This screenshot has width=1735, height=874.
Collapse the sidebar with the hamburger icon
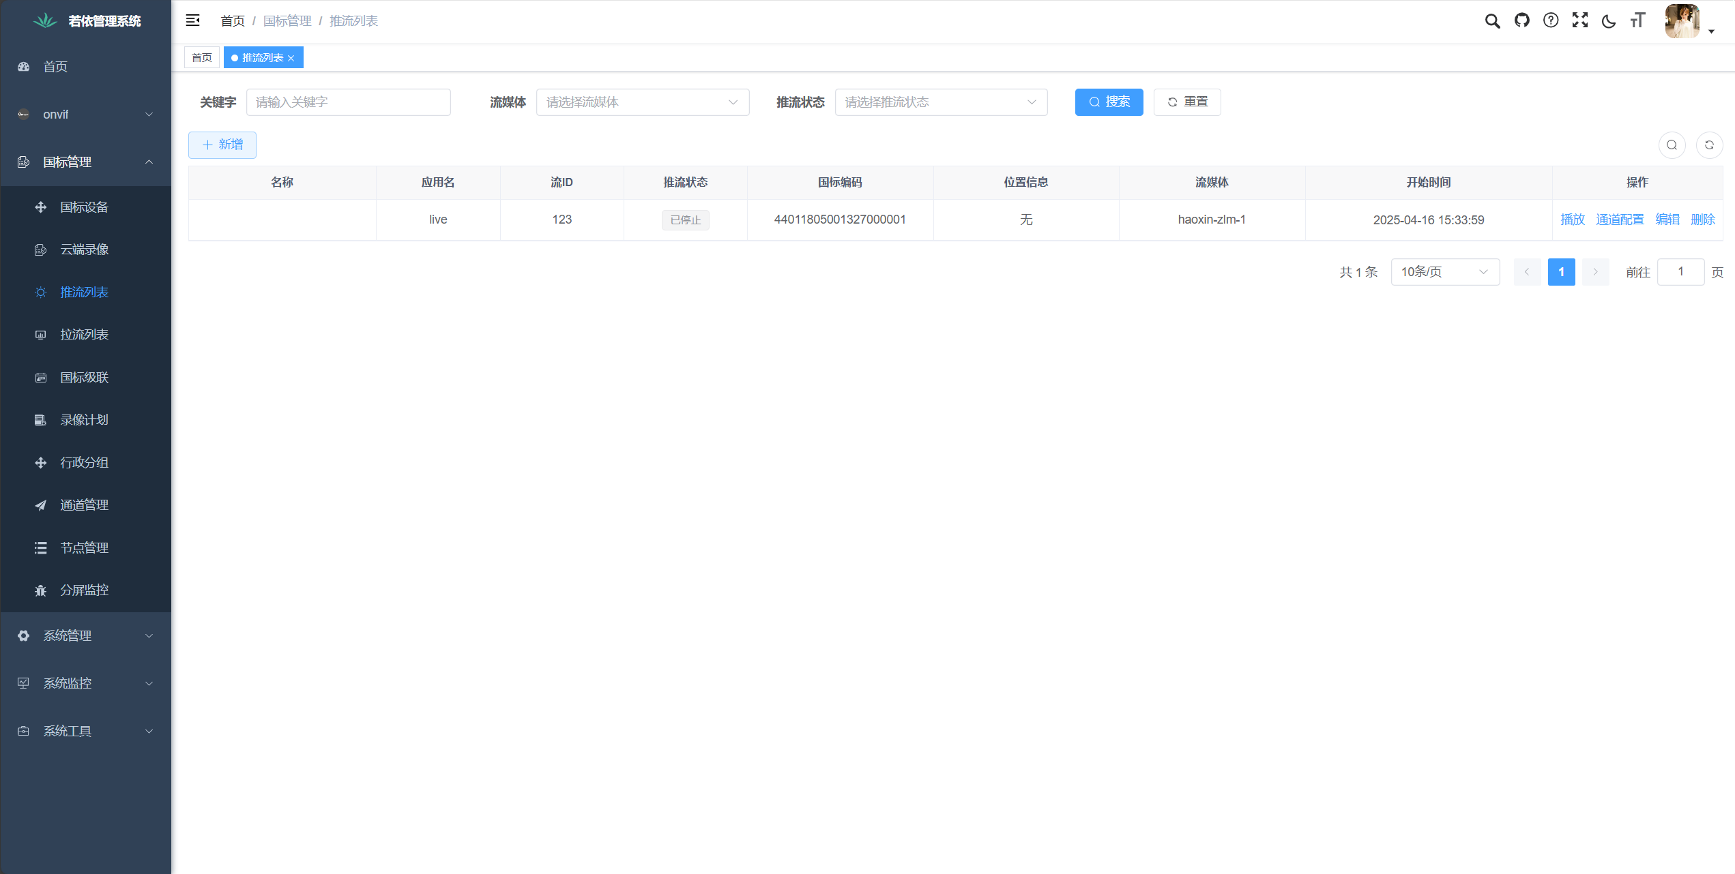coord(193,20)
